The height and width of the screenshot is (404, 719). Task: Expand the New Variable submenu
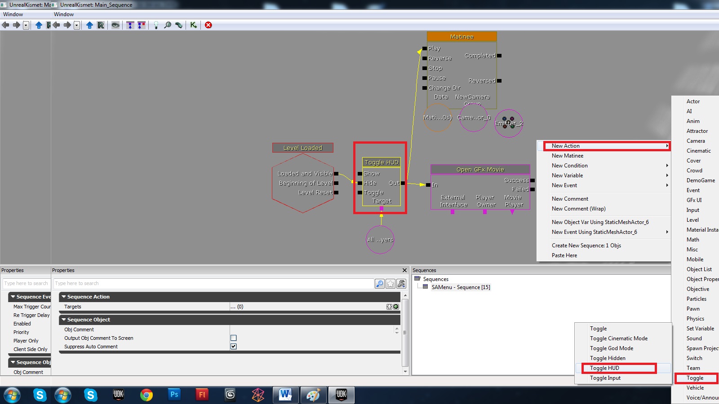click(x=604, y=176)
